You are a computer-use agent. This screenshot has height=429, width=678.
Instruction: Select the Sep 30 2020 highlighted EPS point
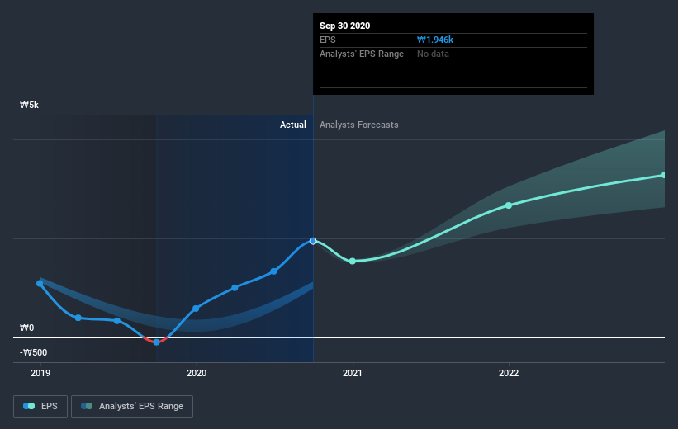tap(313, 241)
